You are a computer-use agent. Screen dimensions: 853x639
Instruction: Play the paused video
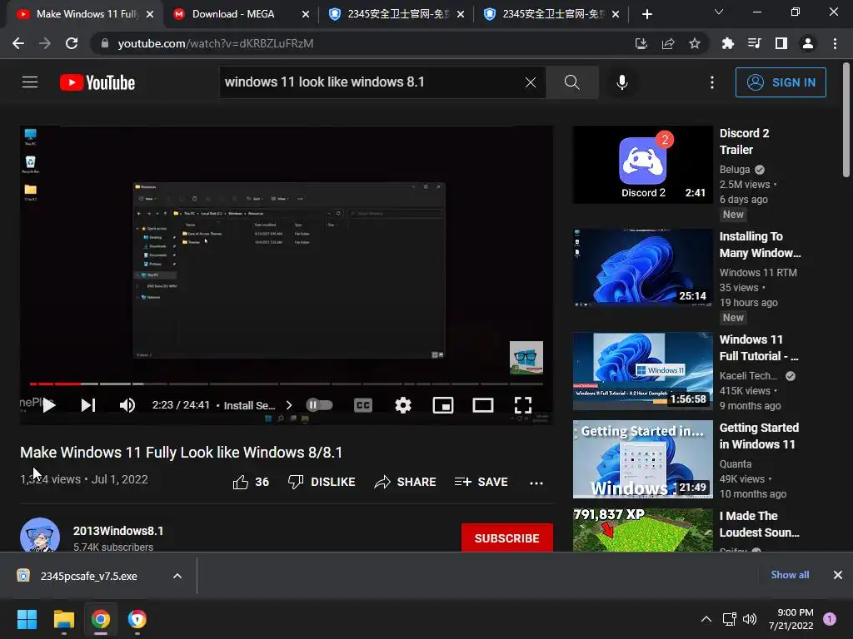tap(49, 405)
